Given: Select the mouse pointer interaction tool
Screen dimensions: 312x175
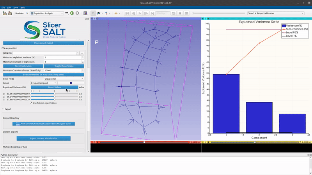Looking at the screenshot, I should coord(93,13).
